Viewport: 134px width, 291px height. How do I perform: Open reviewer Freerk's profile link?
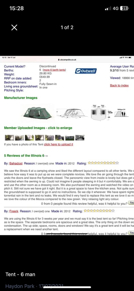click(14, 211)
